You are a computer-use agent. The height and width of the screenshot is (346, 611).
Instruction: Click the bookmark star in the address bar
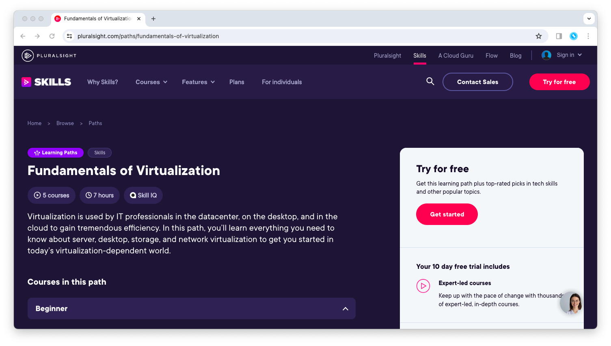click(539, 36)
